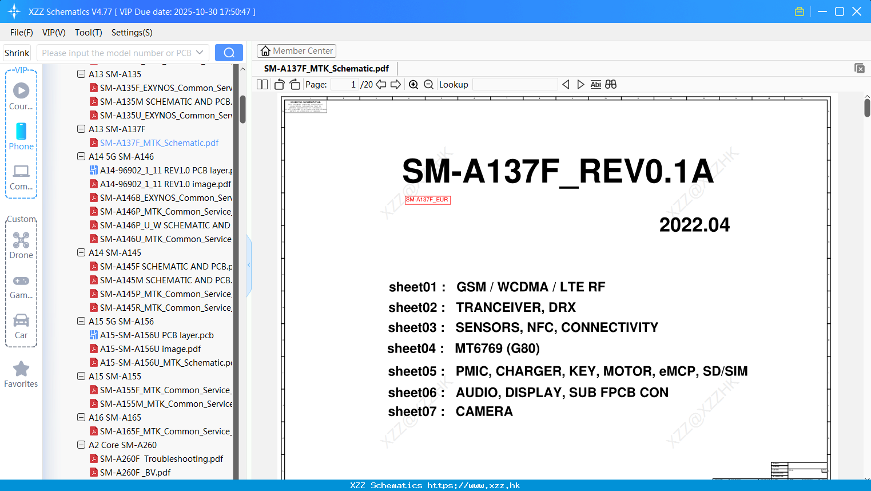
Task: Collapse the A13 SM-A135 folder
Action: tap(81, 74)
